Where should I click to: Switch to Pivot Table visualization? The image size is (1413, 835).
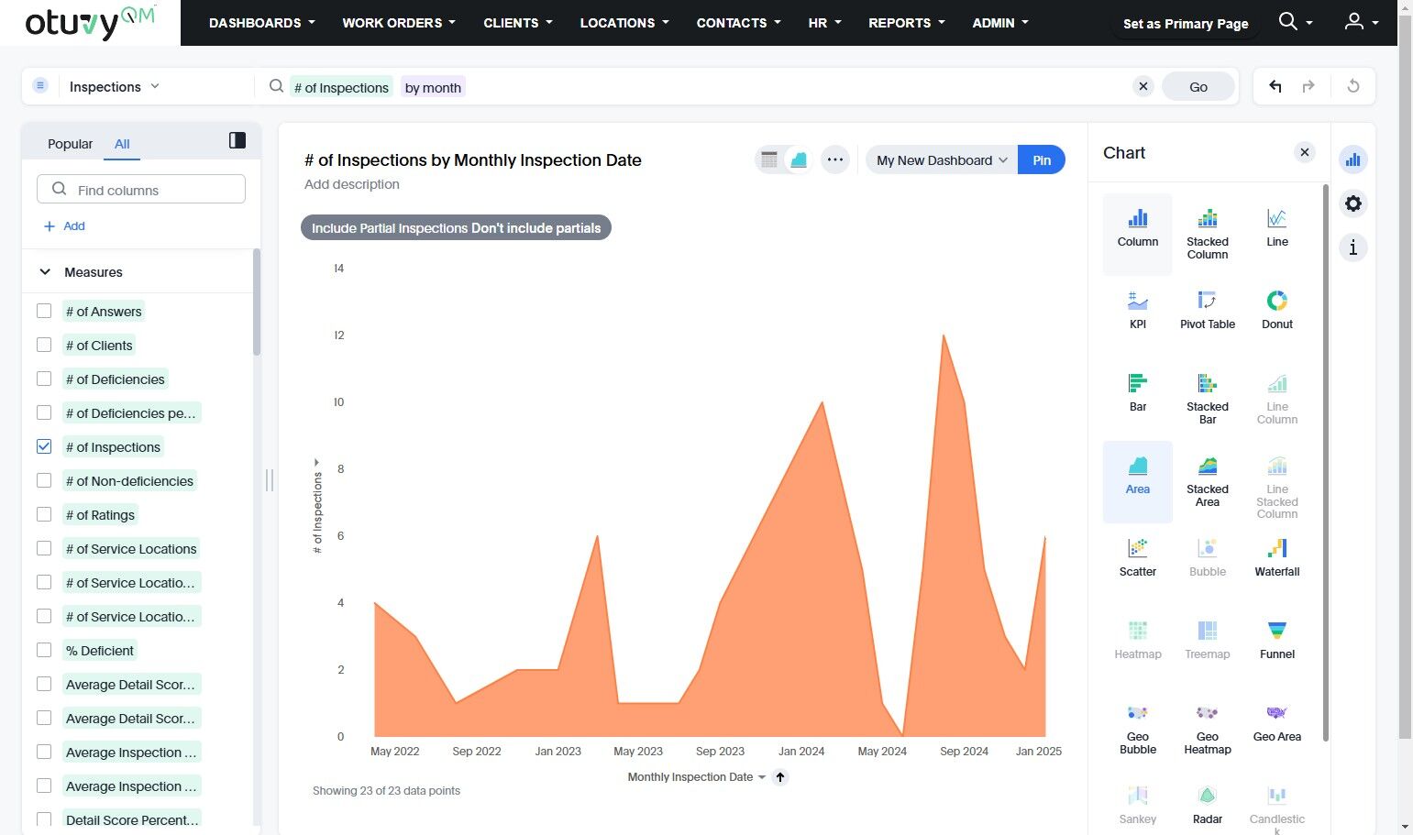1207,310
